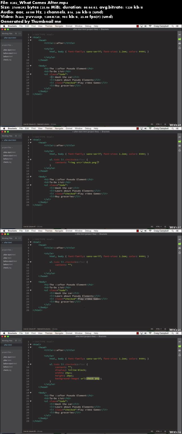Open Navigate menu in 00:02:25 frame
The width and height of the screenshot is (182, 434).
(59, 231)
